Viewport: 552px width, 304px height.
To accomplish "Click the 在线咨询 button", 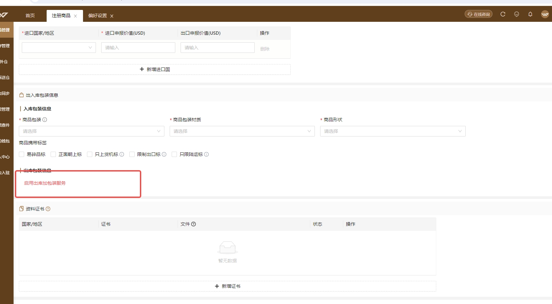I will point(479,14).
